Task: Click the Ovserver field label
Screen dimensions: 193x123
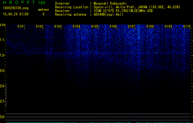Action: [x=62, y=3]
